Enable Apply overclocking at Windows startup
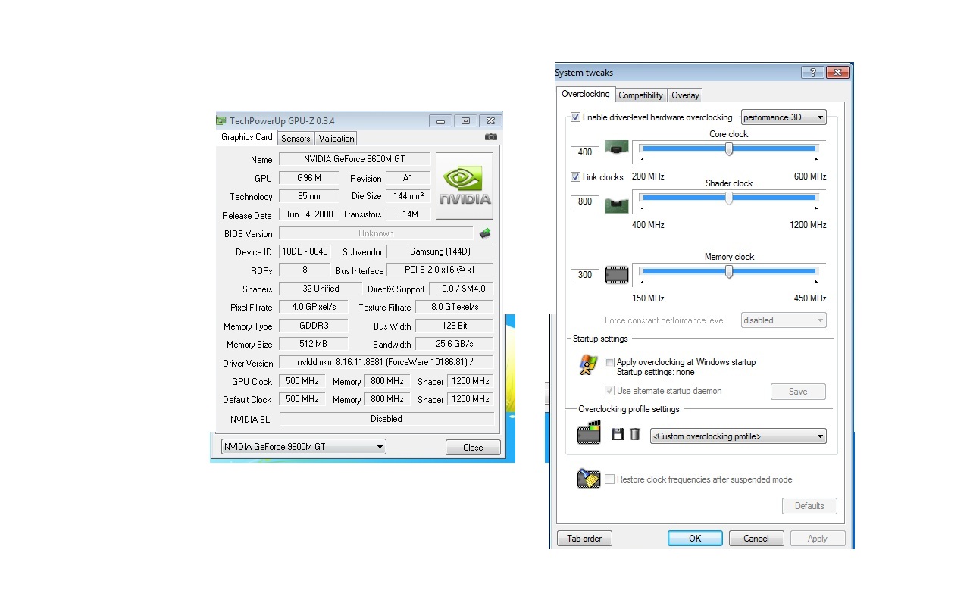 pos(610,362)
